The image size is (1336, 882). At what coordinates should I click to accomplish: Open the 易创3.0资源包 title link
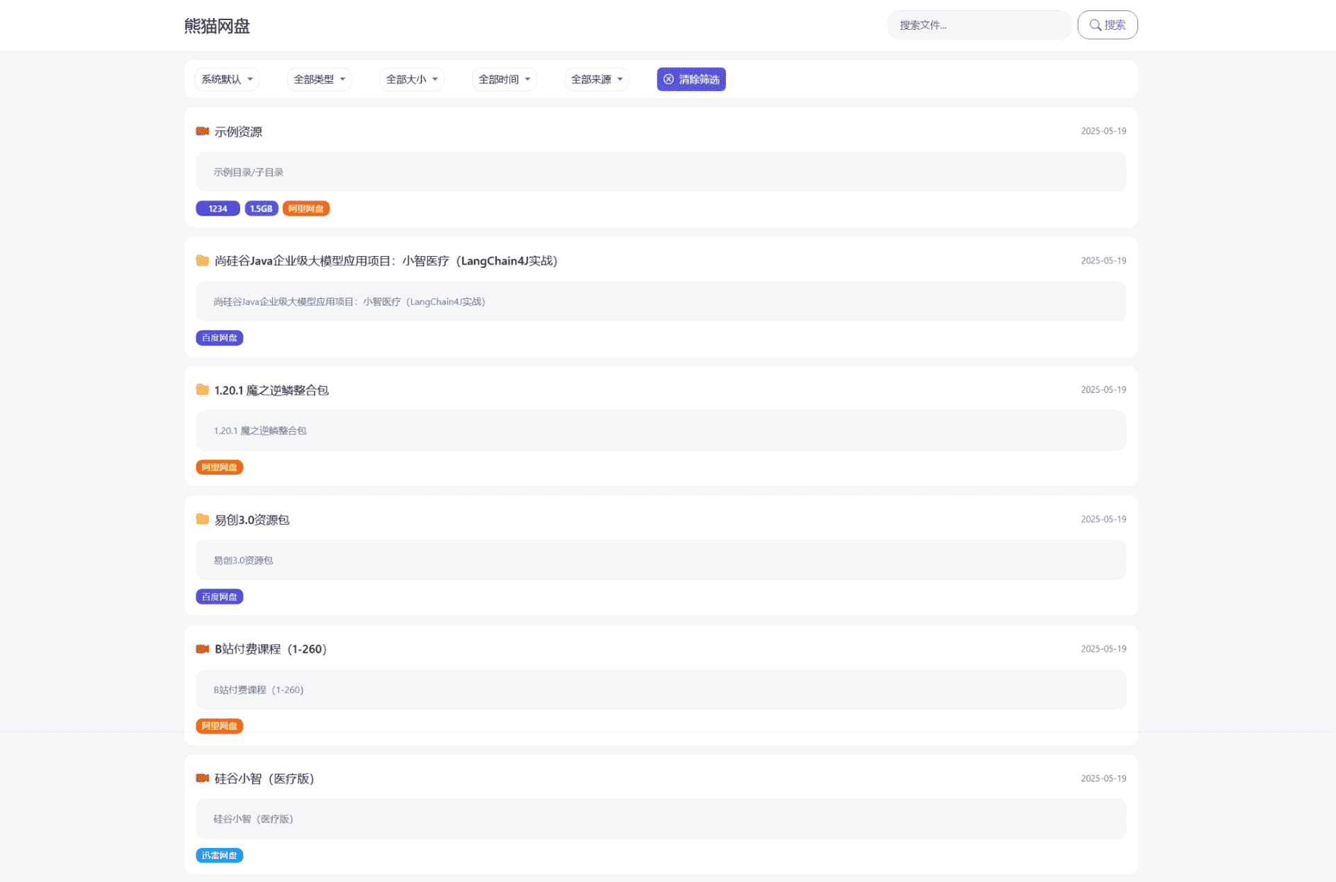(x=251, y=520)
